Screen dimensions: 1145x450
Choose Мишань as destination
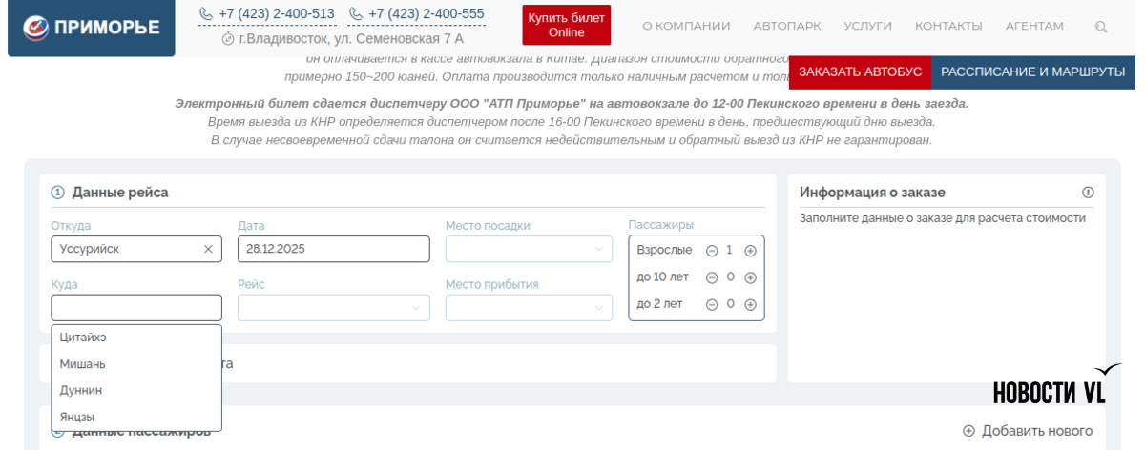[83, 364]
